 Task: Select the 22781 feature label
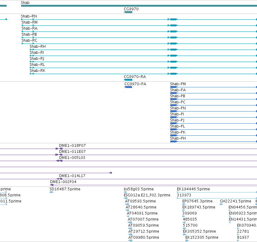(243, 231)
